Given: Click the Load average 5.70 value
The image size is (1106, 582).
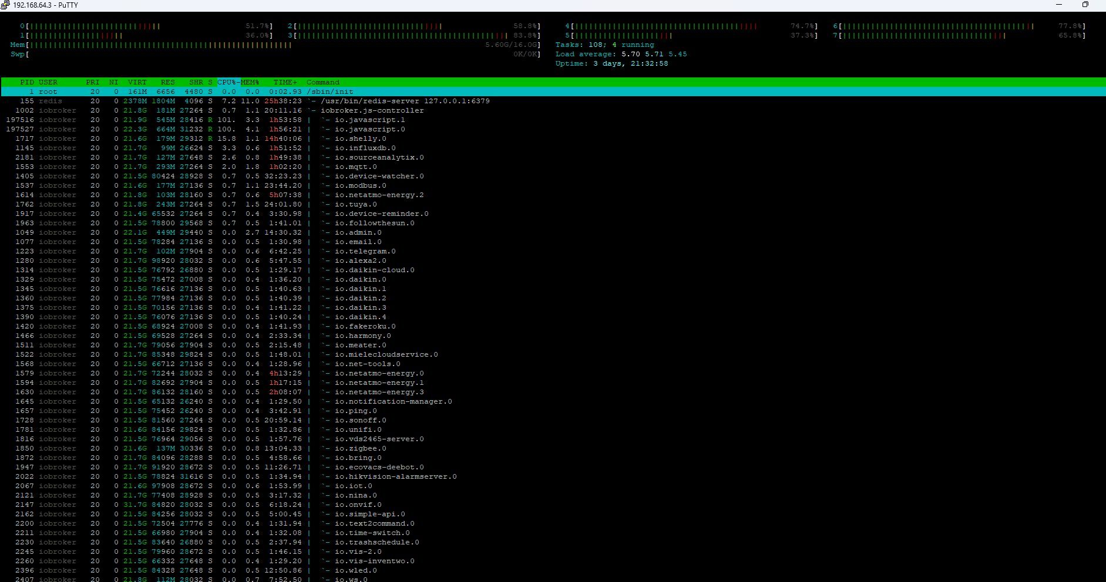Looking at the screenshot, I should click(x=631, y=54).
